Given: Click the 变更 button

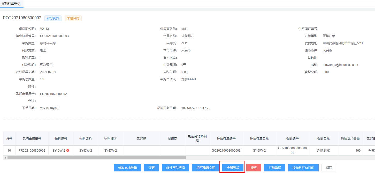Looking at the screenshot, I should 151,168.
